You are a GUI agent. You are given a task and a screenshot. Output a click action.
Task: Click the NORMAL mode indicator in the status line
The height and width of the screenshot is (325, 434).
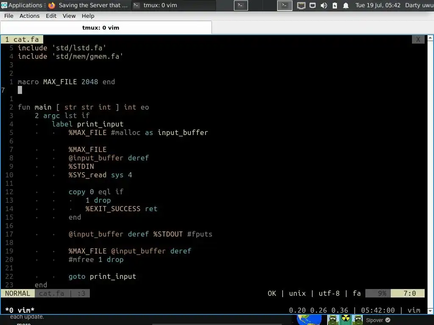[x=17, y=294]
